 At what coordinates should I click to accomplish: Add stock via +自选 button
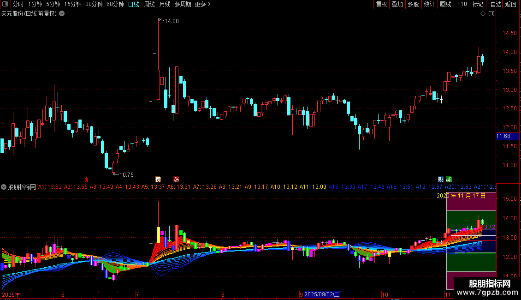(x=494, y=4)
